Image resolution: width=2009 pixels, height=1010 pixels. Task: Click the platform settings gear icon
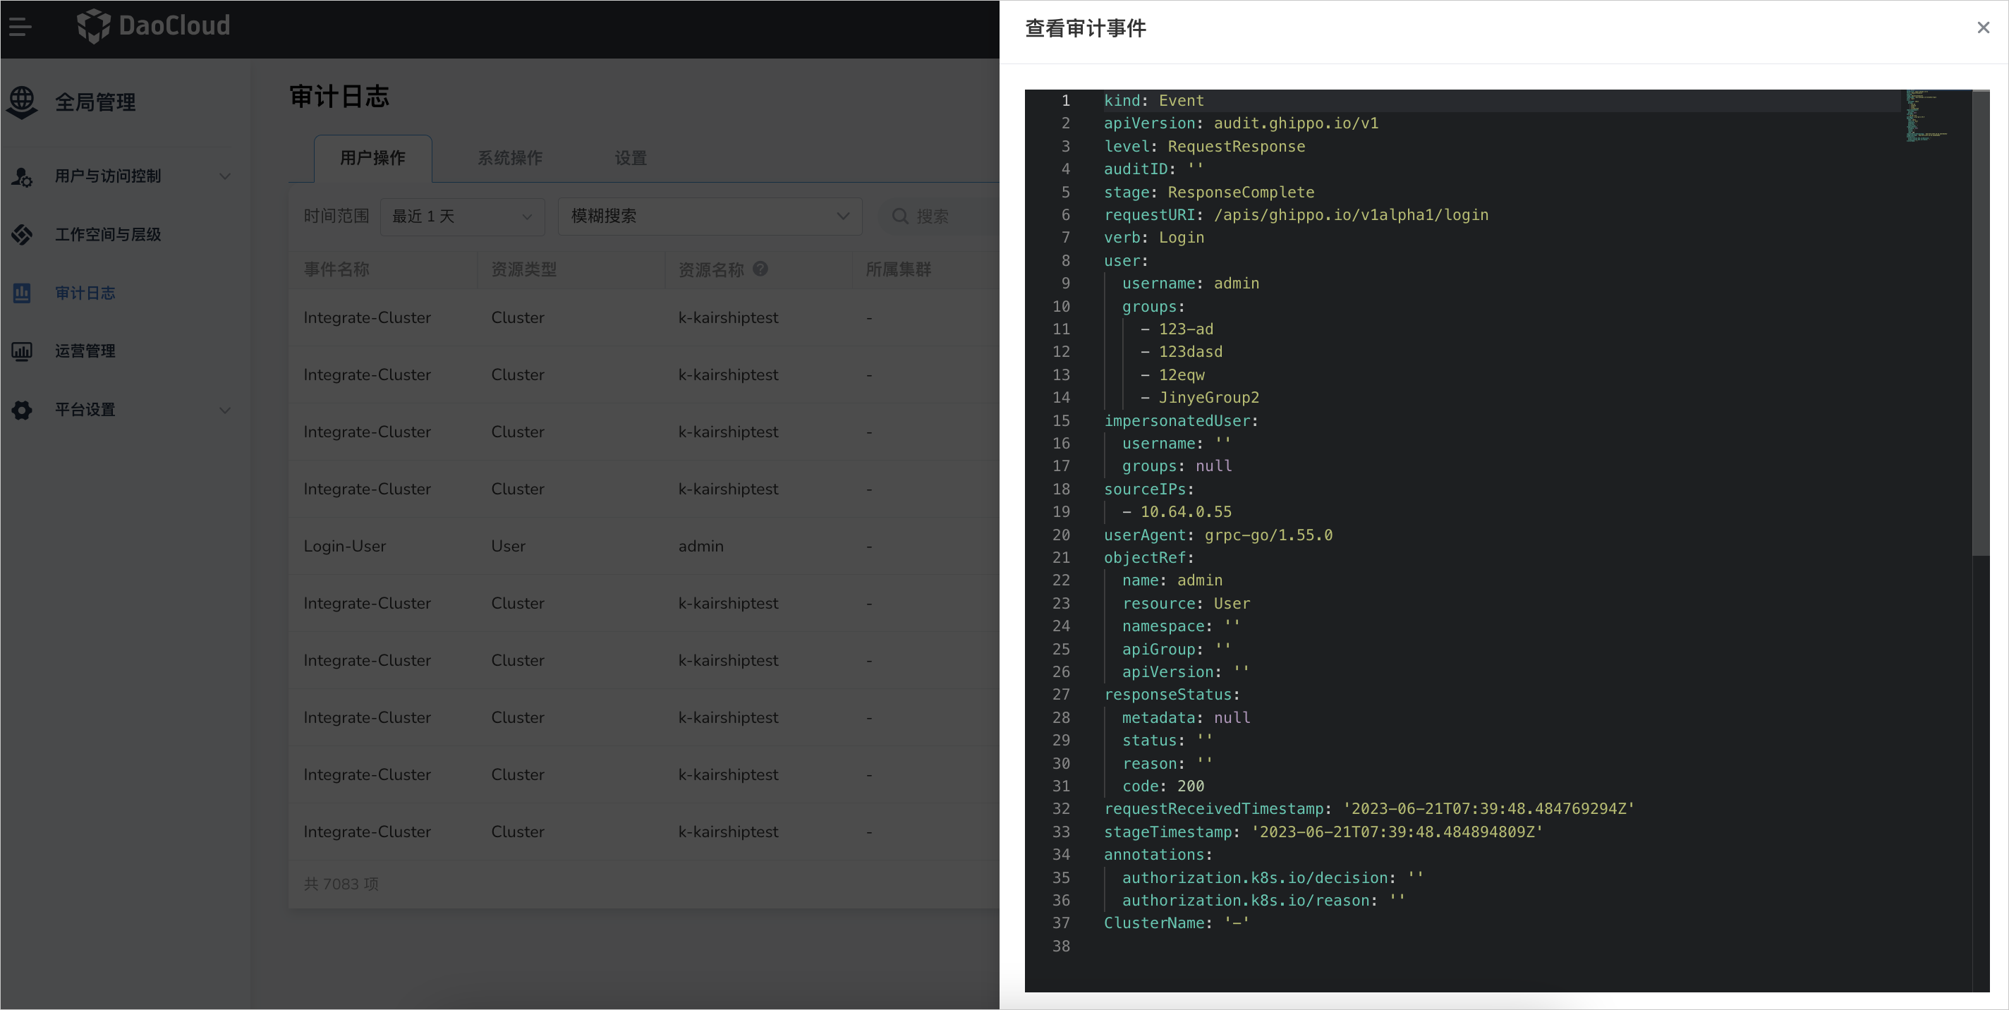(x=22, y=410)
